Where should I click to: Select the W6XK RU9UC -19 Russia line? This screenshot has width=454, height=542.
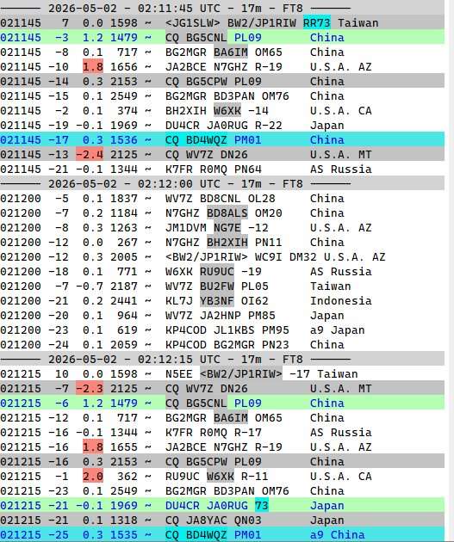click(222, 272)
